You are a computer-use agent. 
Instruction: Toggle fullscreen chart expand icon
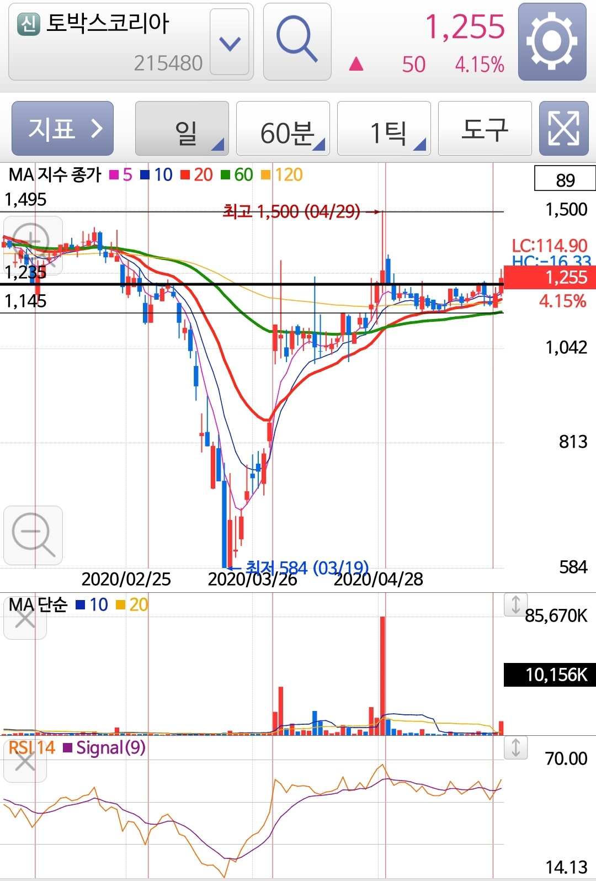click(x=563, y=128)
